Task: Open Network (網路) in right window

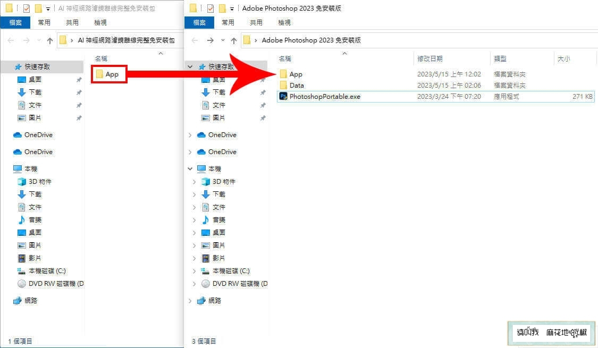Action: (x=209, y=301)
